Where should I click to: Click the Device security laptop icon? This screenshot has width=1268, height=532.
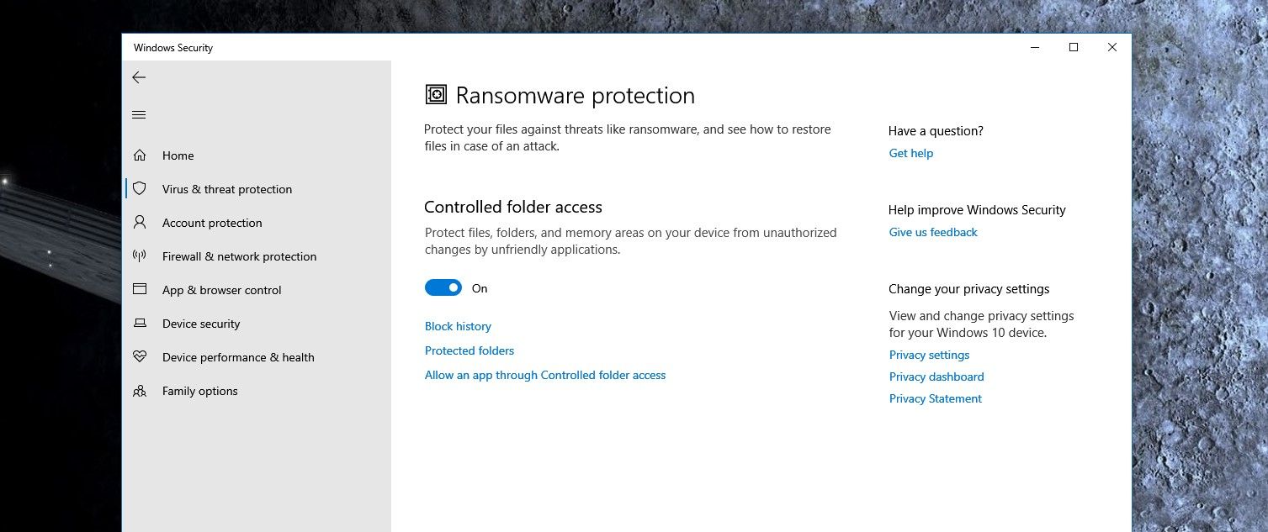[140, 324]
